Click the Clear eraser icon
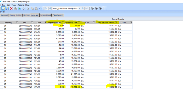183x106 pixels. pos(23,9)
